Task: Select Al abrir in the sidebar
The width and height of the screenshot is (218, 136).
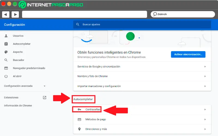Action: [x=17, y=76]
